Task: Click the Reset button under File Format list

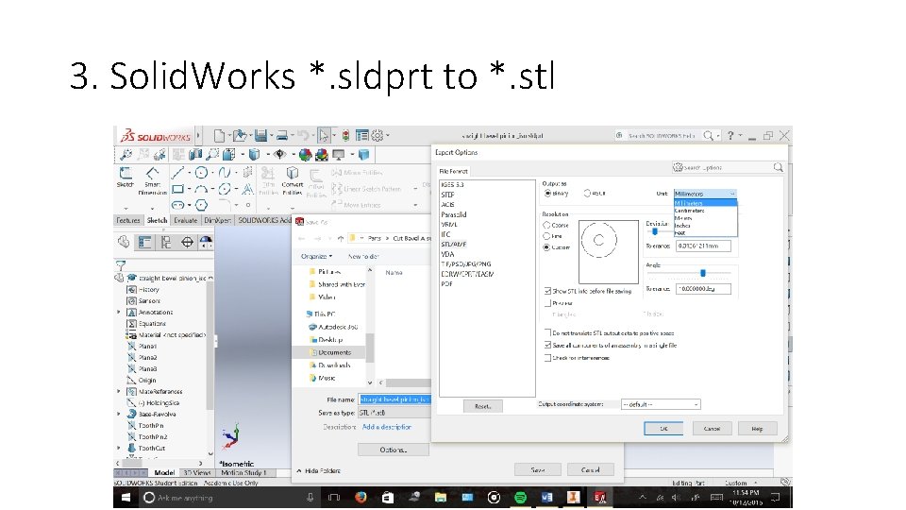Action: 483,406
